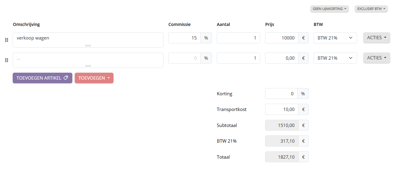Click the price field showing 10000

click(281, 38)
